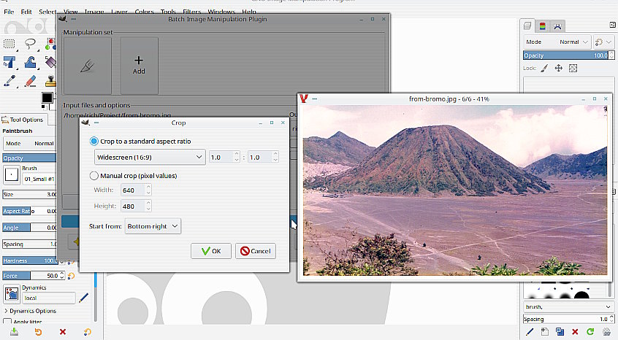This screenshot has width=618, height=340.
Task: Click the foreground color black swatch
Action: point(47,98)
